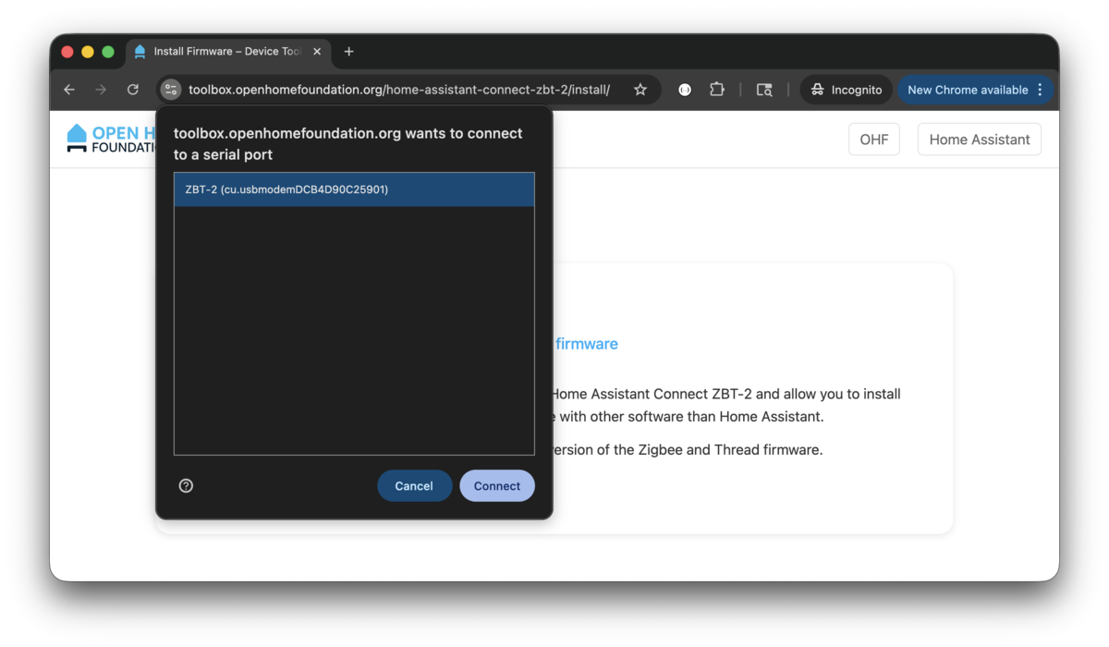Click the OHF header button

click(873, 140)
